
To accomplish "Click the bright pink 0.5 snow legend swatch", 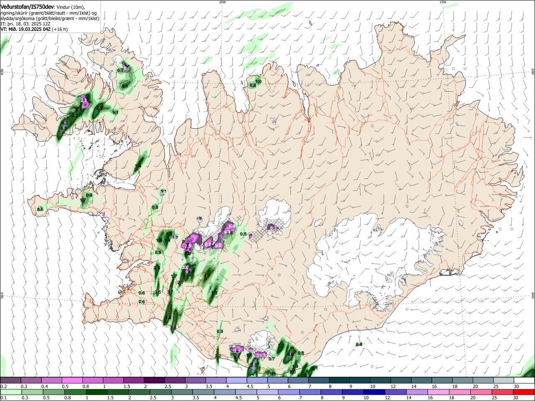I will (72, 381).
